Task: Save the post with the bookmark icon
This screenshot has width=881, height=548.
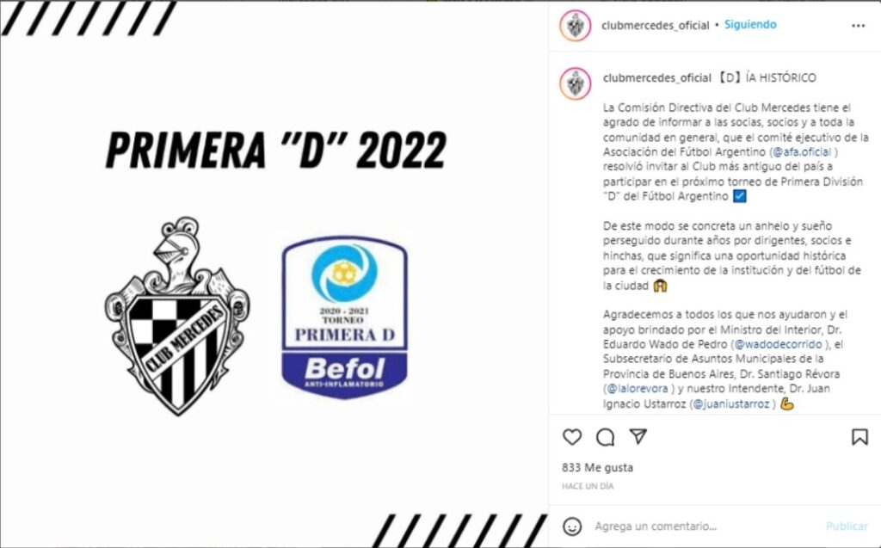Action: tap(859, 437)
